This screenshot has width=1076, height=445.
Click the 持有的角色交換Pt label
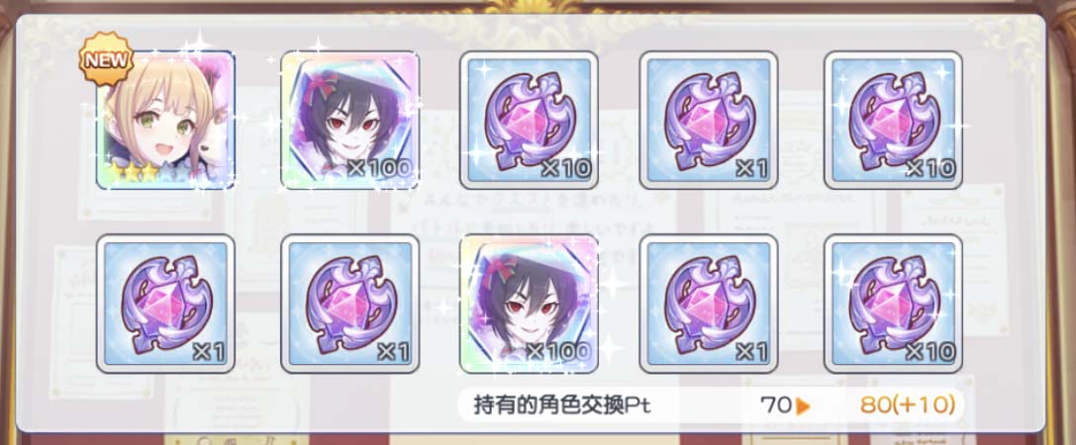(562, 405)
